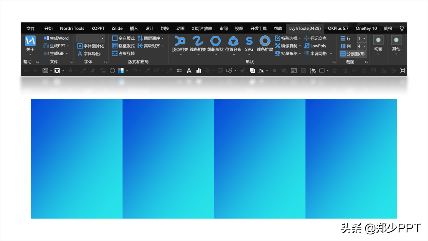428x241 pixels.
Task: Click the oval shape icon in quick toolbar
Action: click(112, 70)
